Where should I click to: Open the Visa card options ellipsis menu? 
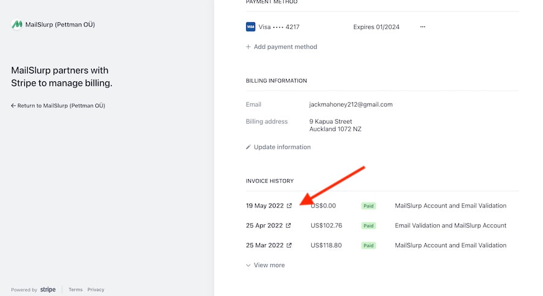[422, 27]
